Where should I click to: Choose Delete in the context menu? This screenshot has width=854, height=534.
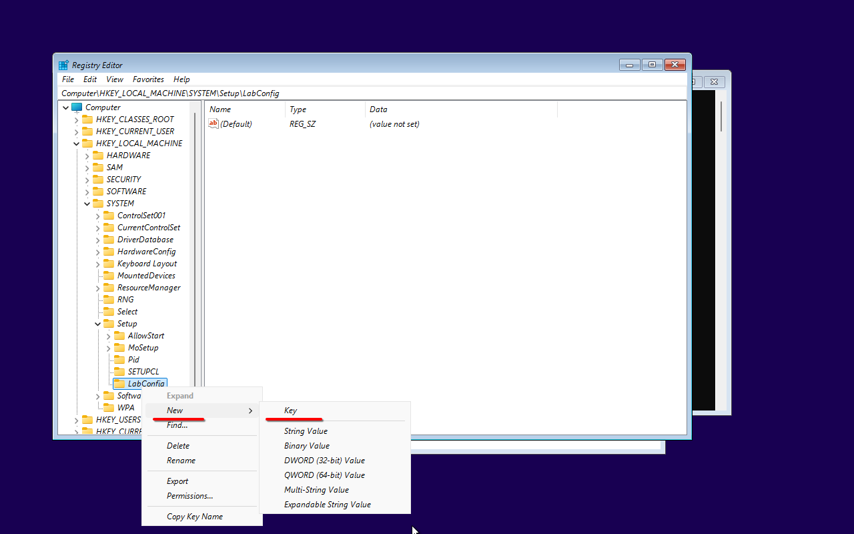click(x=202, y=446)
